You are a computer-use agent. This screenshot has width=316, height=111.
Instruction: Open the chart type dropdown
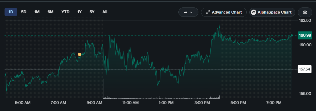[x=188, y=12]
